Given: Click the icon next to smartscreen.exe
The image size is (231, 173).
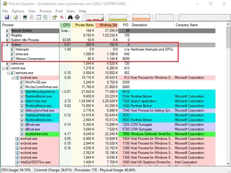Looking at the screenshot, I should (22, 134).
